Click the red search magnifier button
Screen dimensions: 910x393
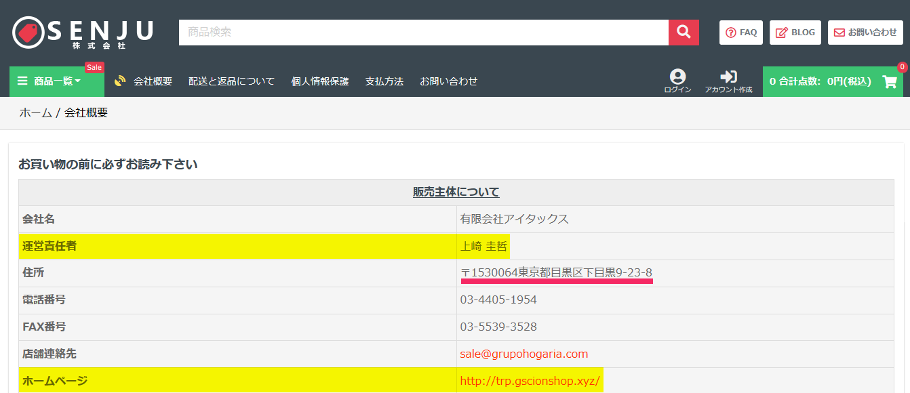pyautogui.click(x=684, y=33)
